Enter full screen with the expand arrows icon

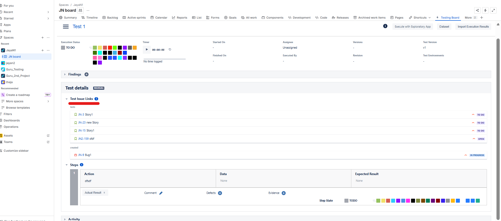click(x=493, y=10)
